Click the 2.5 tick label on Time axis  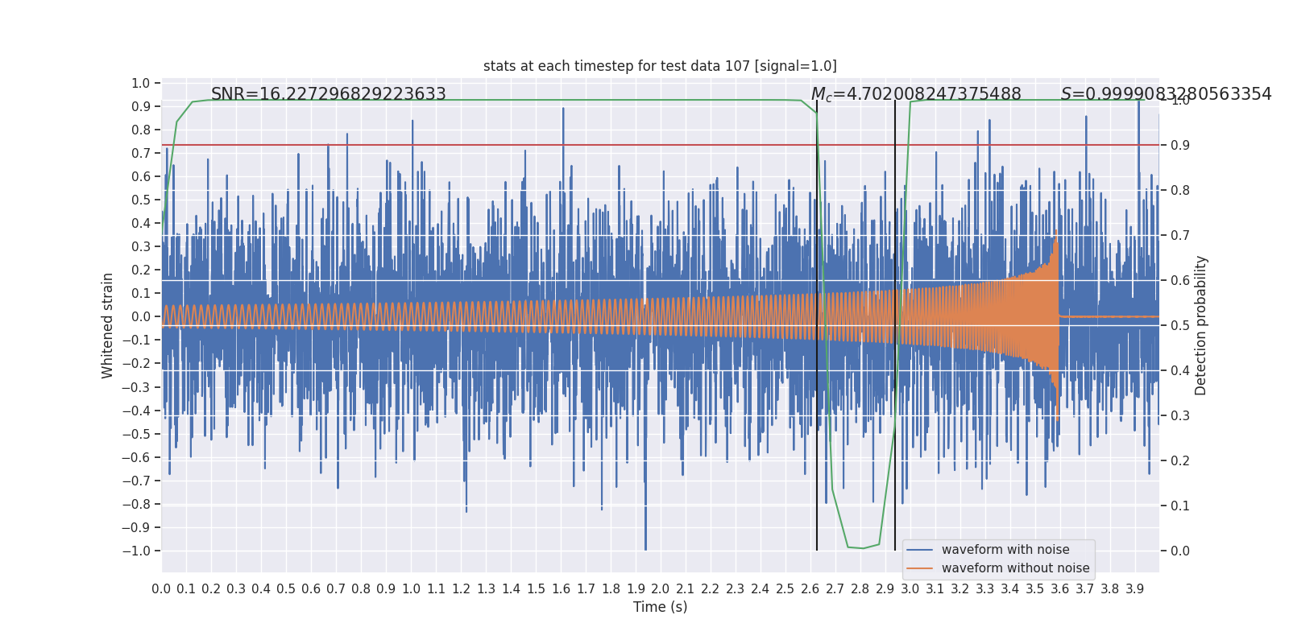785,589
